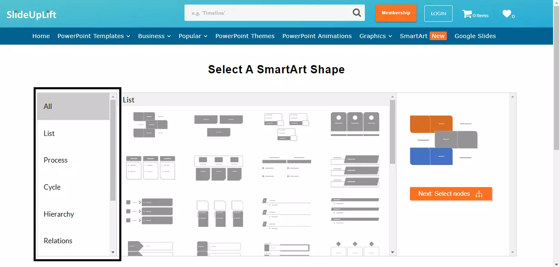Expand the Business menu dropdown
The width and height of the screenshot is (560, 267).
pos(154,36)
